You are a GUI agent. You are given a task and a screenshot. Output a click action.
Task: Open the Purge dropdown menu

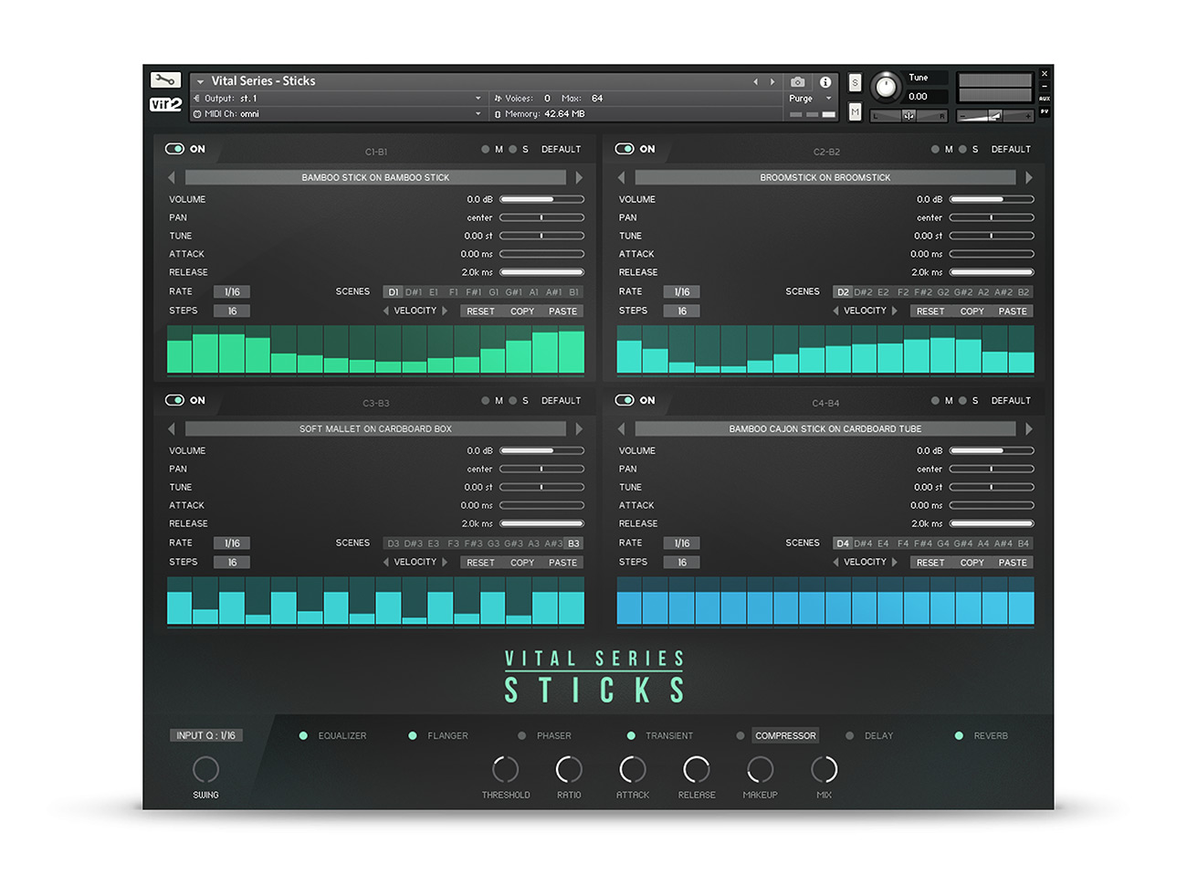tap(810, 99)
